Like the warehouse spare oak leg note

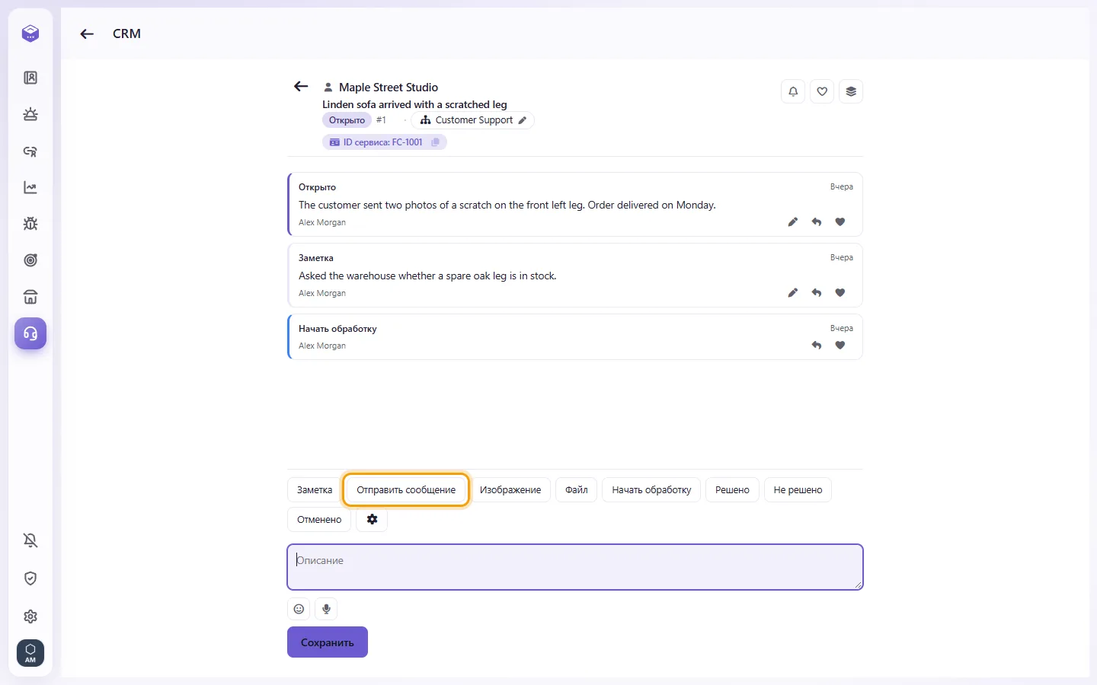(x=840, y=293)
